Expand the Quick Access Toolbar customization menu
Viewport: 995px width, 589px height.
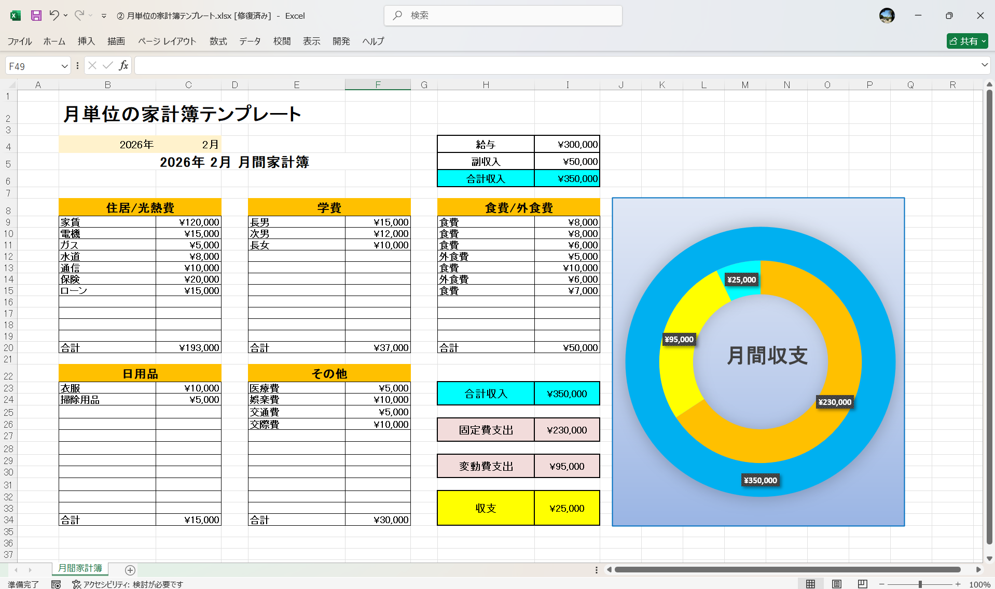(104, 16)
